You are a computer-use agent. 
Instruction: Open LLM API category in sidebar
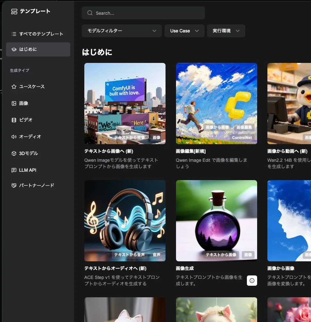(x=38, y=170)
